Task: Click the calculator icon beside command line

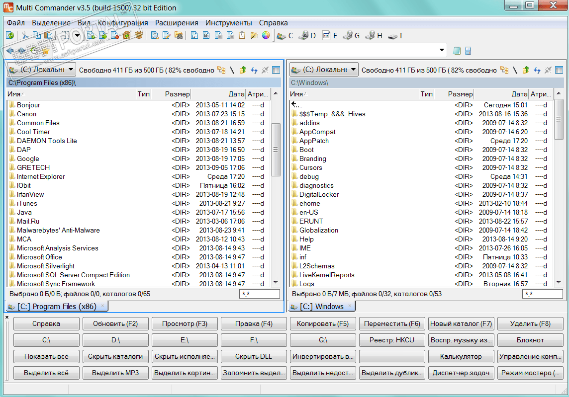Action: click(x=468, y=51)
